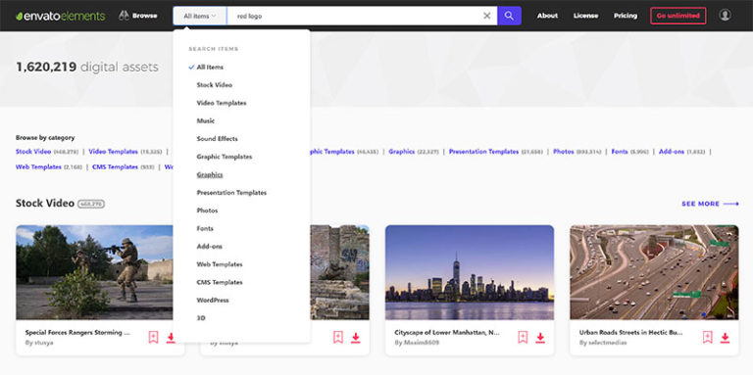Open Add-ons category link in Browse by category
This screenshot has width=753, height=375.
(672, 152)
